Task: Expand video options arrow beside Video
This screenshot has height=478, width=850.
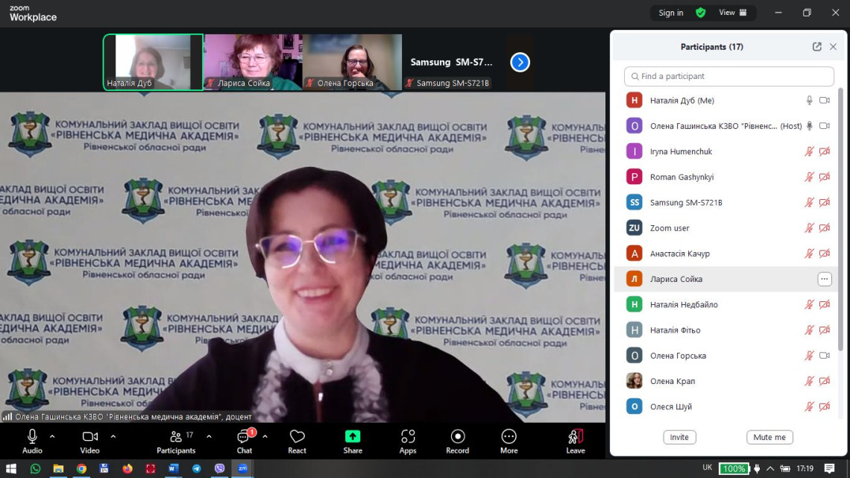Action: click(113, 436)
